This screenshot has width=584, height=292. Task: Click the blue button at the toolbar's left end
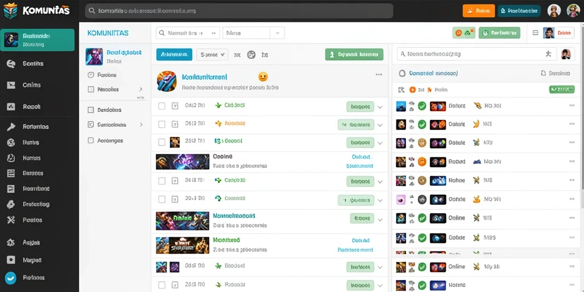pyautogui.click(x=174, y=54)
